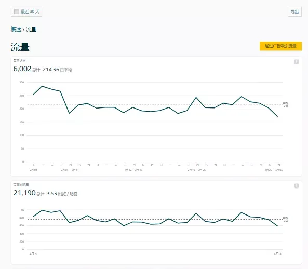Screen dimensions: 308x269
Task: Open the 最近 30 天 date range dropdown
Action: (x=26, y=11)
